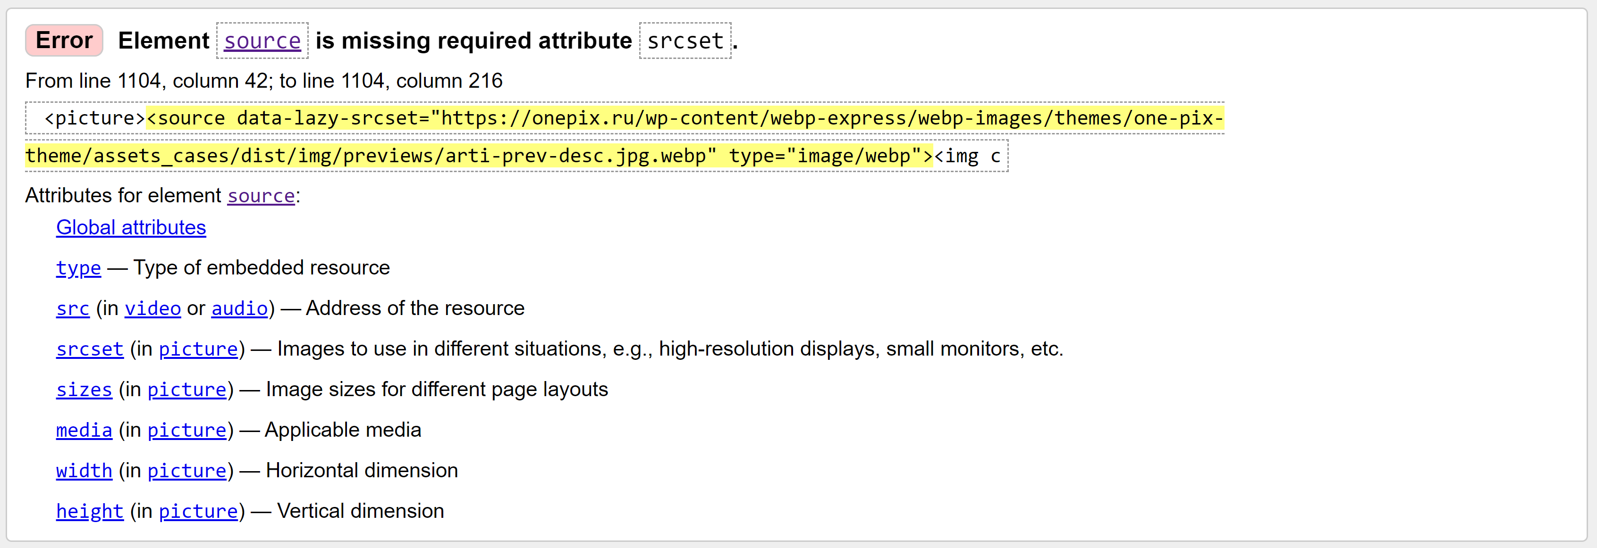Open the video element link
The width and height of the screenshot is (1597, 548).
(152, 308)
